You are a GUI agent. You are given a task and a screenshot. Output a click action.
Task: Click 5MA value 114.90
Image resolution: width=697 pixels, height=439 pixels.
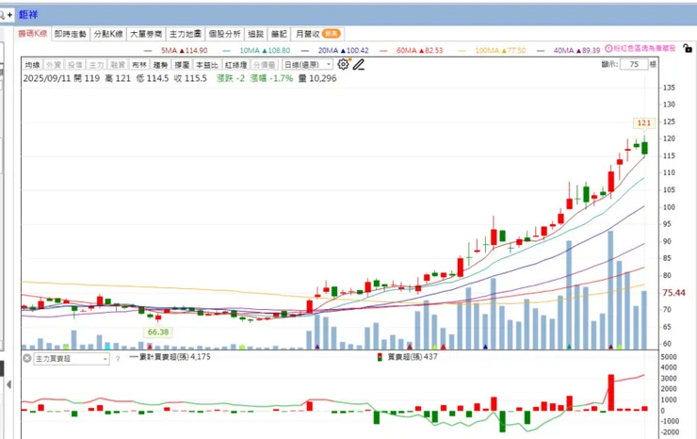pos(196,51)
